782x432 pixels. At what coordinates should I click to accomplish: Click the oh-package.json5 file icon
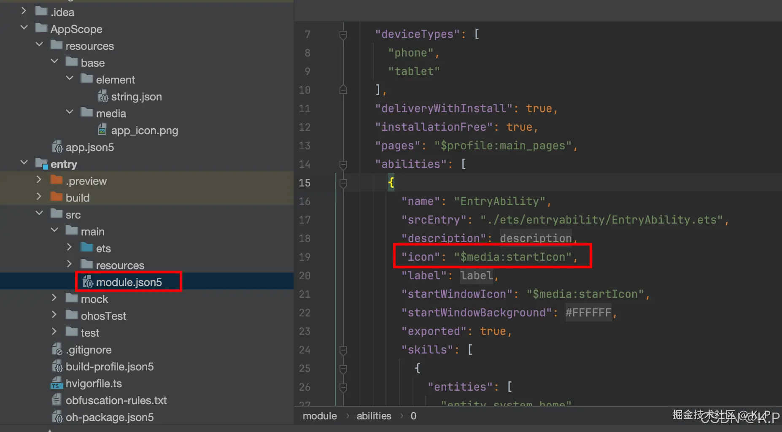coord(57,417)
